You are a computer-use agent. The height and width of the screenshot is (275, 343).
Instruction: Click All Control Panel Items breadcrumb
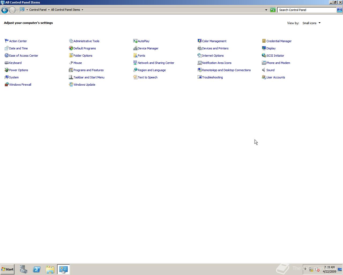click(x=65, y=10)
